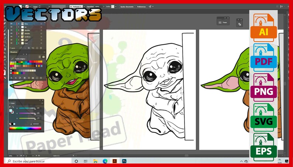Select the Color panel tab
The image size is (293, 167).
pyautogui.click(x=13, y=103)
